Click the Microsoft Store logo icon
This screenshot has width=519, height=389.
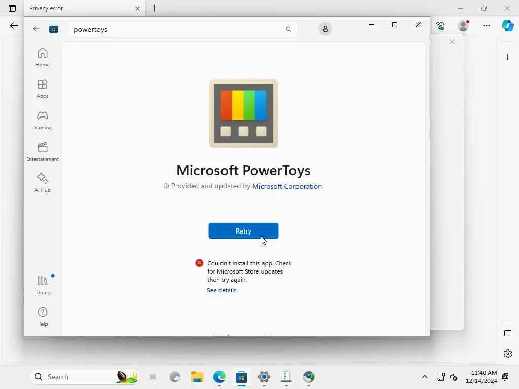pyautogui.click(x=53, y=29)
